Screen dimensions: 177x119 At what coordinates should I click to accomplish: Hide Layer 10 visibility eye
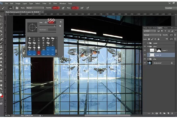click(145, 55)
